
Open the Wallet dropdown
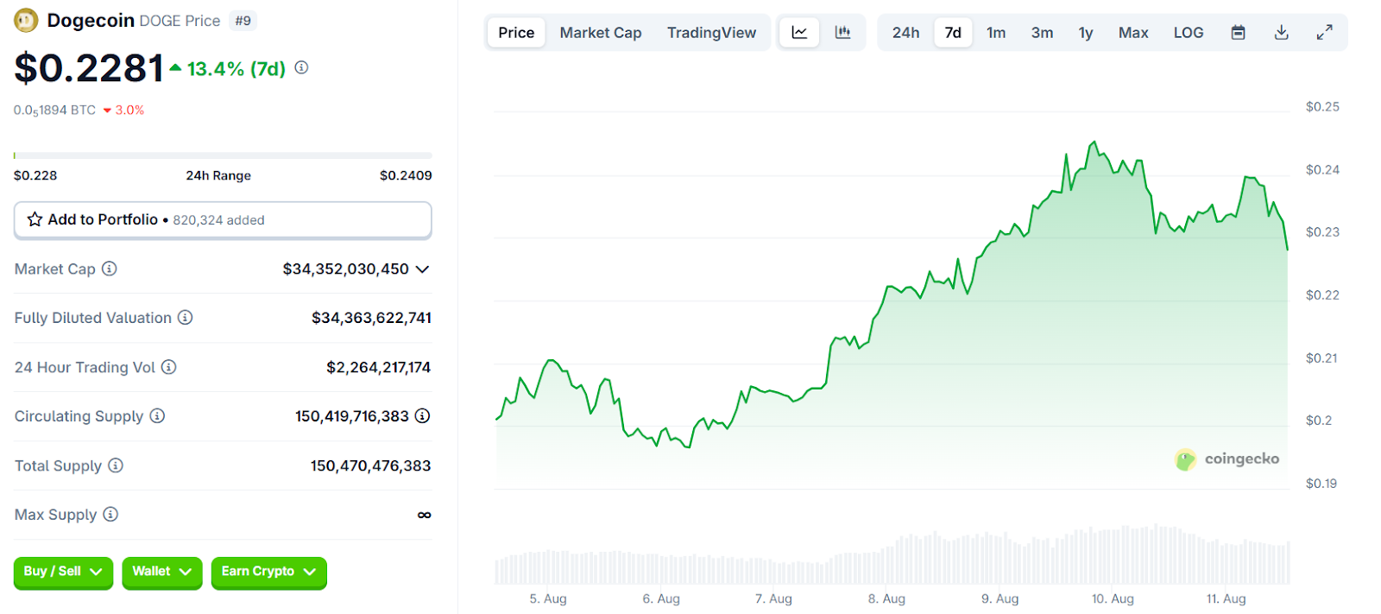[x=162, y=572]
